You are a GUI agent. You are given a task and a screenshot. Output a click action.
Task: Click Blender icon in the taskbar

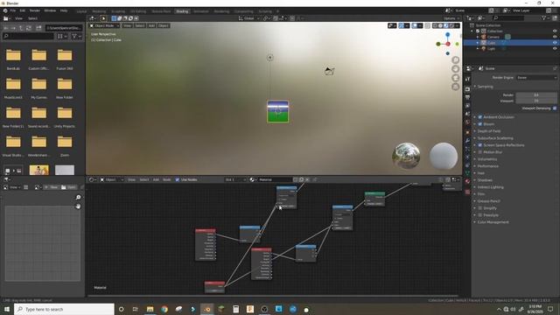point(206,309)
